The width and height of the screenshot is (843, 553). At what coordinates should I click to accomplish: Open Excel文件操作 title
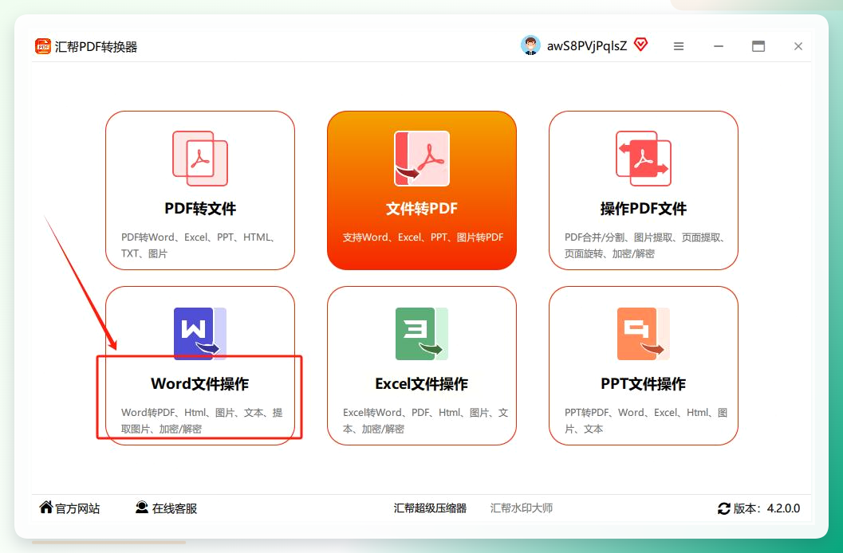[x=421, y=384]
